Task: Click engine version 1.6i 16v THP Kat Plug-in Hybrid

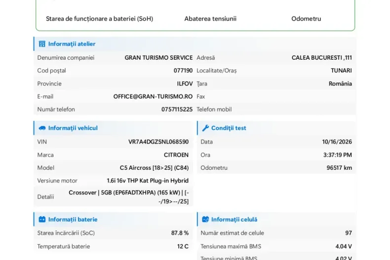Action: coord(148,181)
